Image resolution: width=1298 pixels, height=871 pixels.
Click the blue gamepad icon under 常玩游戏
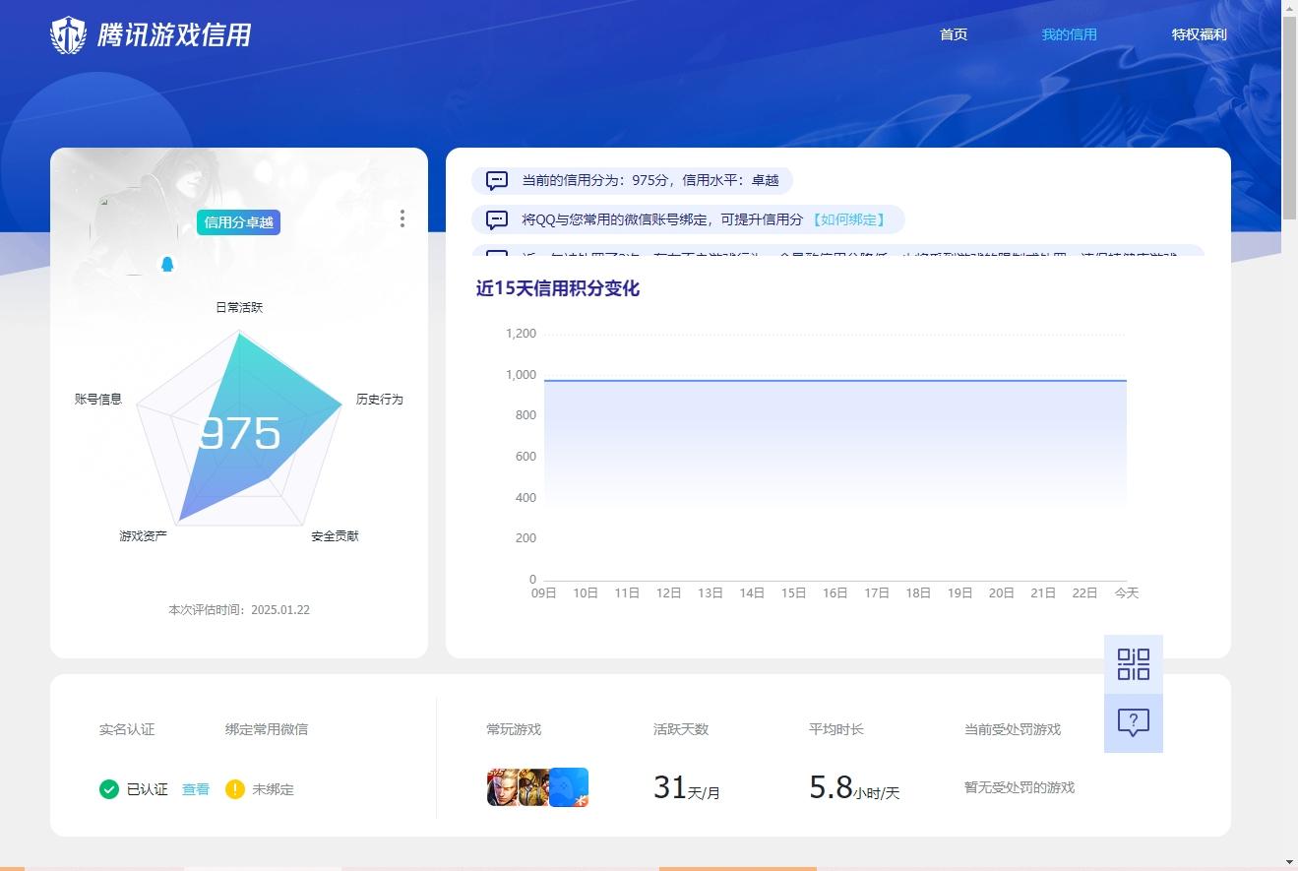[569, 787]
